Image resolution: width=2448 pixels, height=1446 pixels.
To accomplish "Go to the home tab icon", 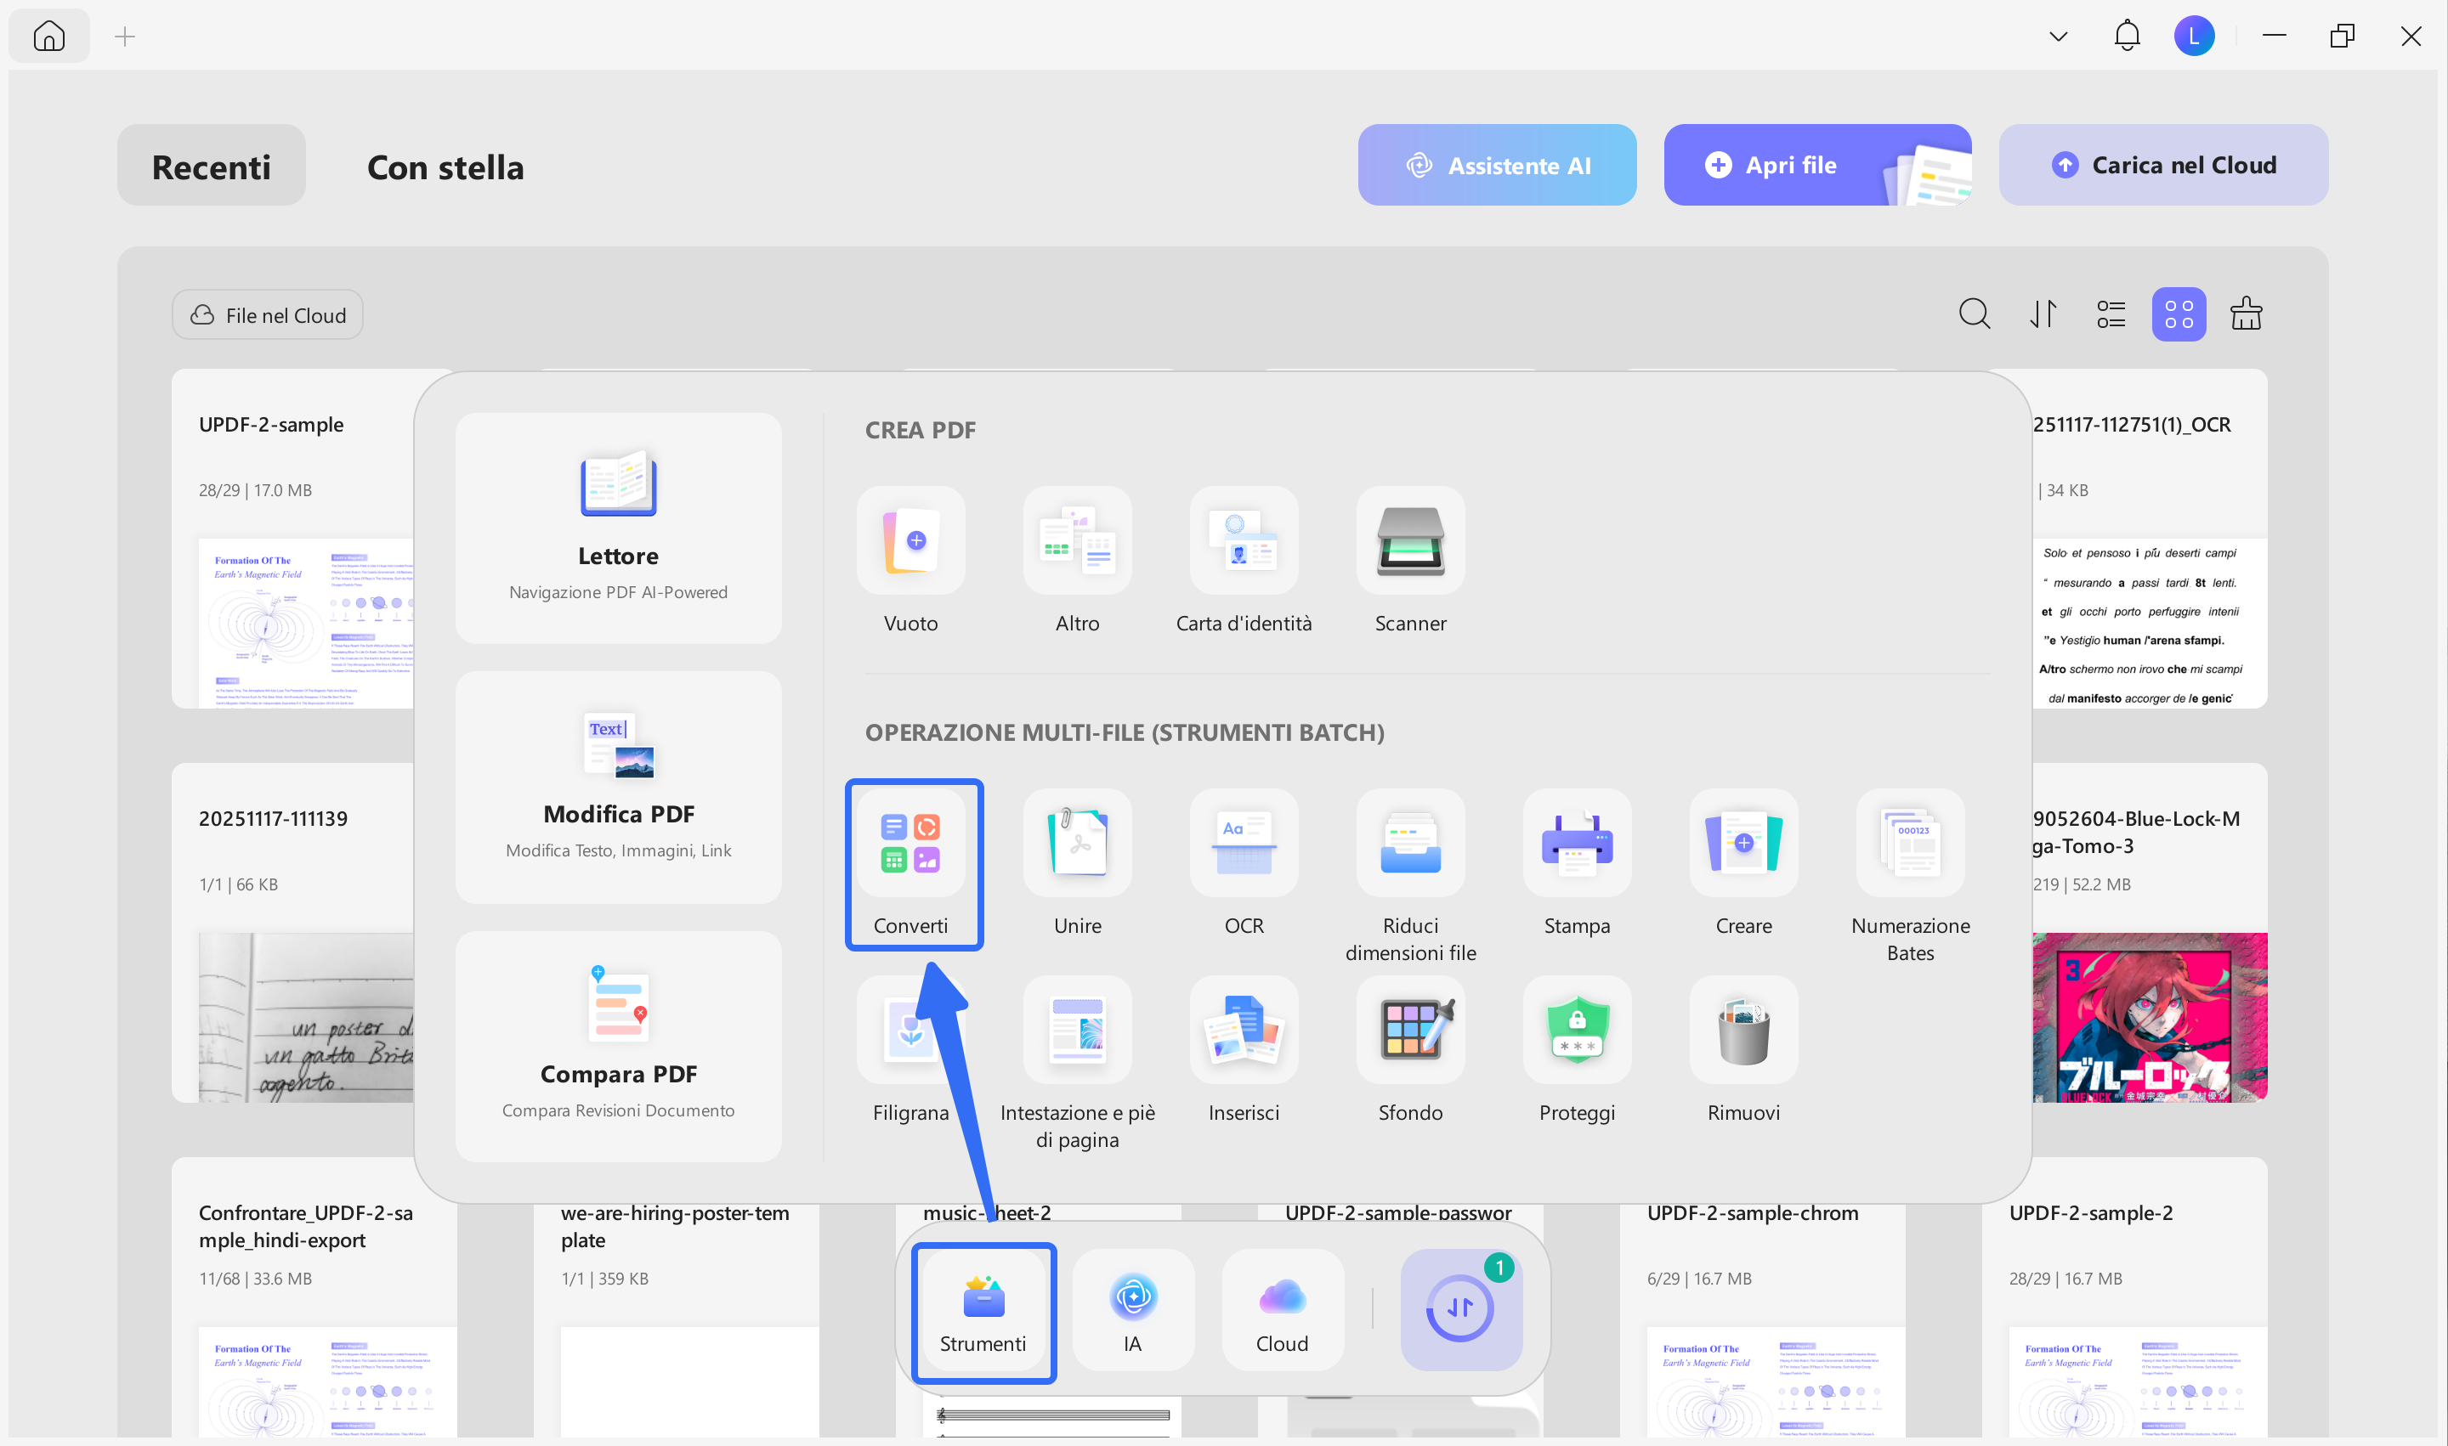I will 48,36.
